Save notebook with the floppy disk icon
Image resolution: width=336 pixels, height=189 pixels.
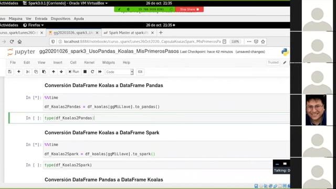coord(10,72)
